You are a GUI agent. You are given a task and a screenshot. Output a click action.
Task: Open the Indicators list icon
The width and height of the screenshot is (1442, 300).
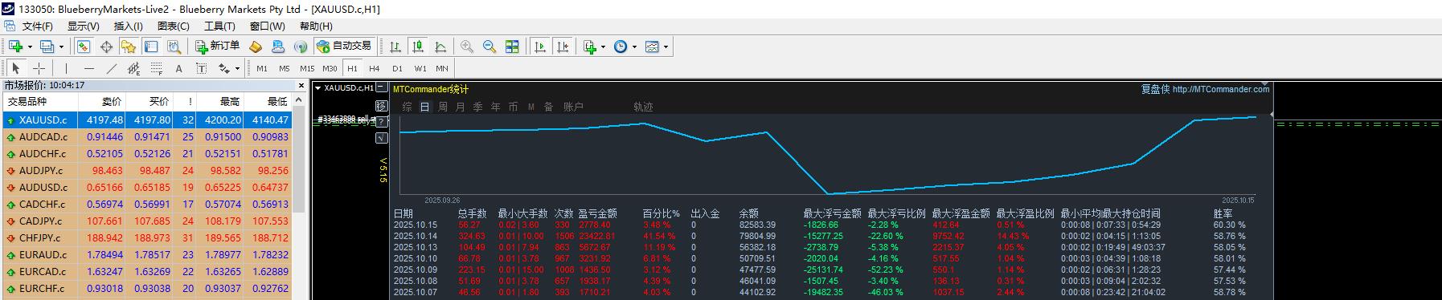(x=590, y=47)
